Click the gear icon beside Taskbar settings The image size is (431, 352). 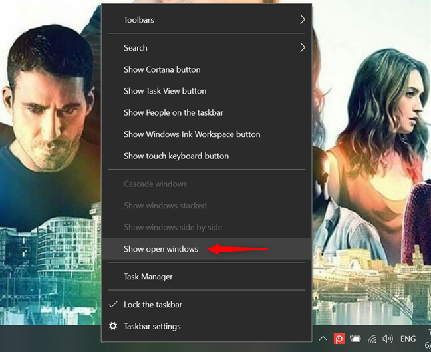(x=113, y=326)
